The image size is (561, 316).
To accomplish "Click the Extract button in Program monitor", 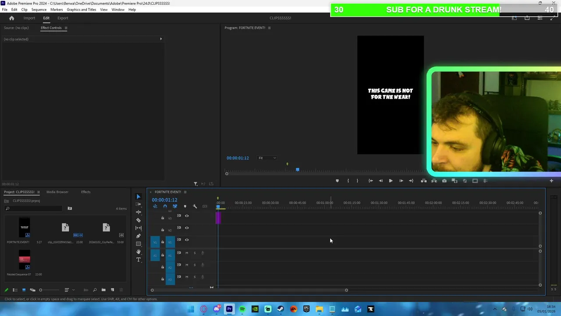I will point(434,181).
